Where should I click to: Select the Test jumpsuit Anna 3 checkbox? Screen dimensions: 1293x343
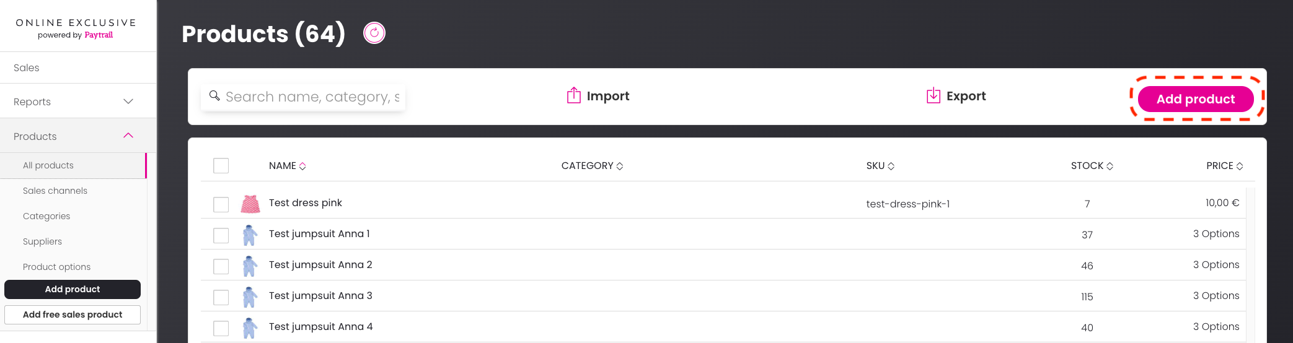click(221, 297)
